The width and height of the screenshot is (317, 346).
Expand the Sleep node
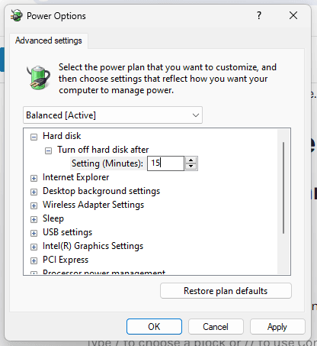pyautogui.click(x=34, y=219)
